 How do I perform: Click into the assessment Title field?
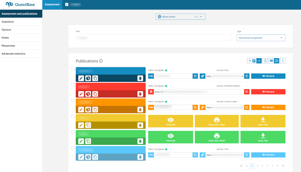153,38
